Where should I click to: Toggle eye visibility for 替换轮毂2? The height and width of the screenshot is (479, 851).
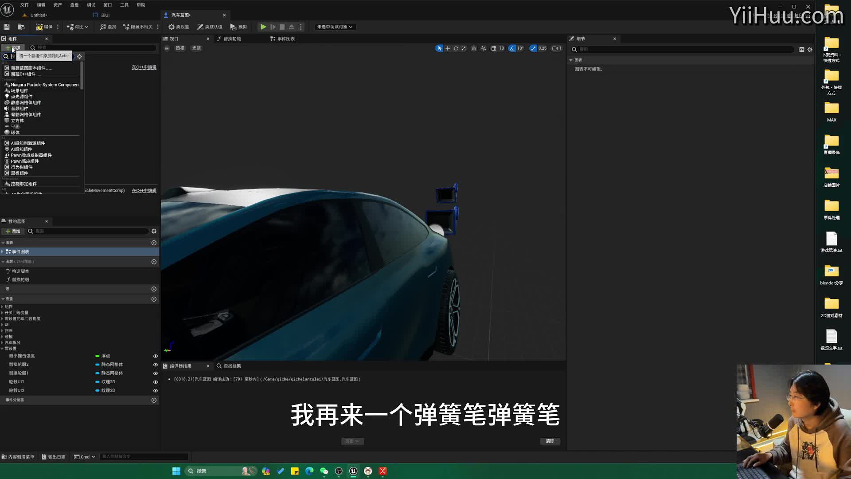pos(156,365)
